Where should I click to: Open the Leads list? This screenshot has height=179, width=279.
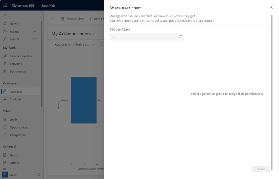pyautogui.click(x=13, y=120)
